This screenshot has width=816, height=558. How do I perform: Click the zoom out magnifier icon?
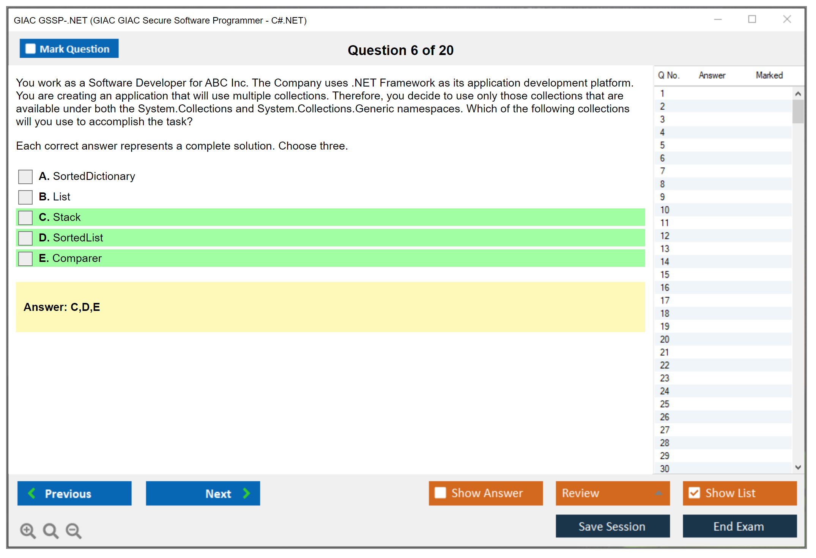coord(73,530)
